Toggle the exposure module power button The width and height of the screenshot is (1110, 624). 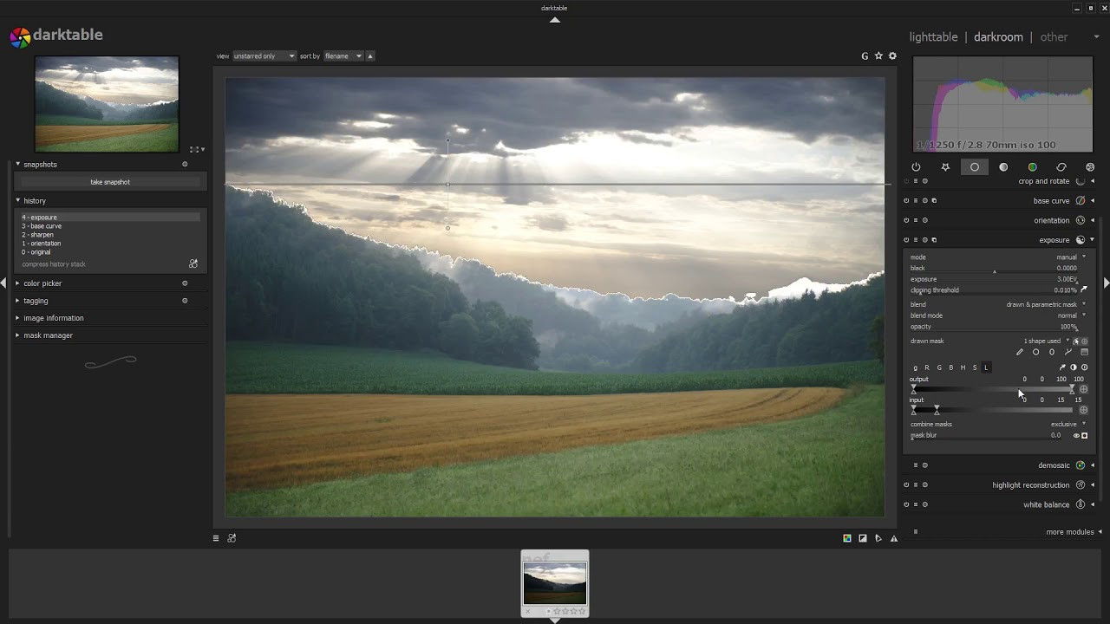[906, 239]
